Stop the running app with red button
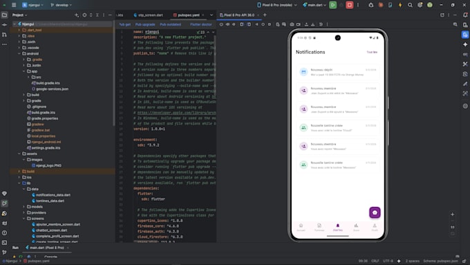This screenshot has height=265, width=470. tap(350, 5)
